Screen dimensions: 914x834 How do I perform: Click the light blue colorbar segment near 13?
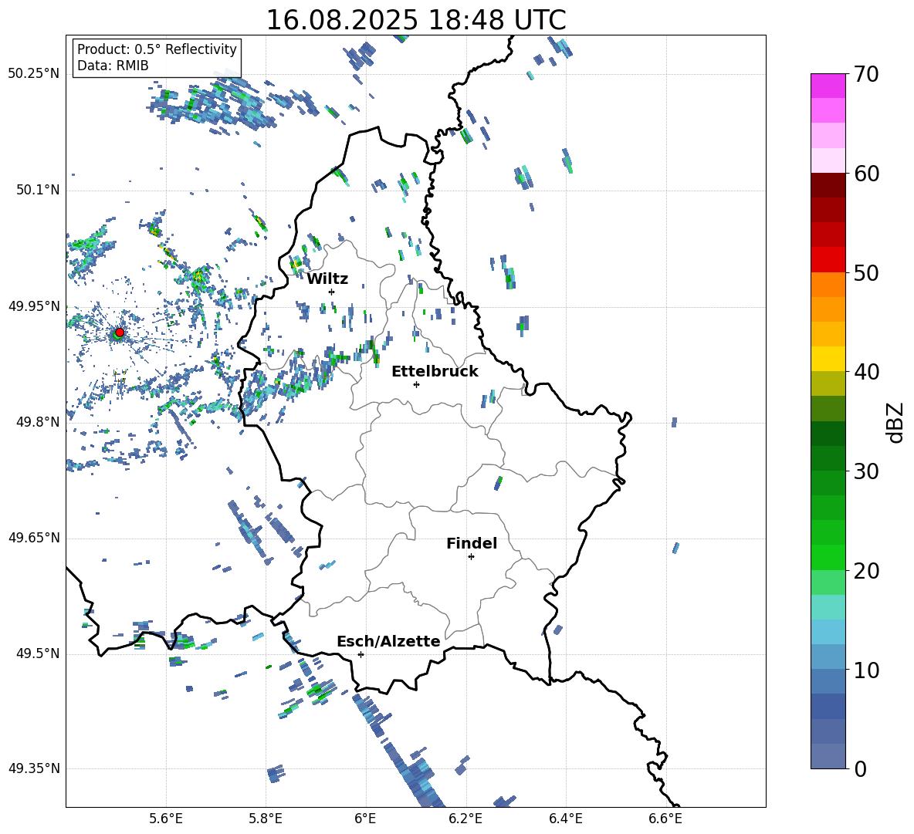828,633
